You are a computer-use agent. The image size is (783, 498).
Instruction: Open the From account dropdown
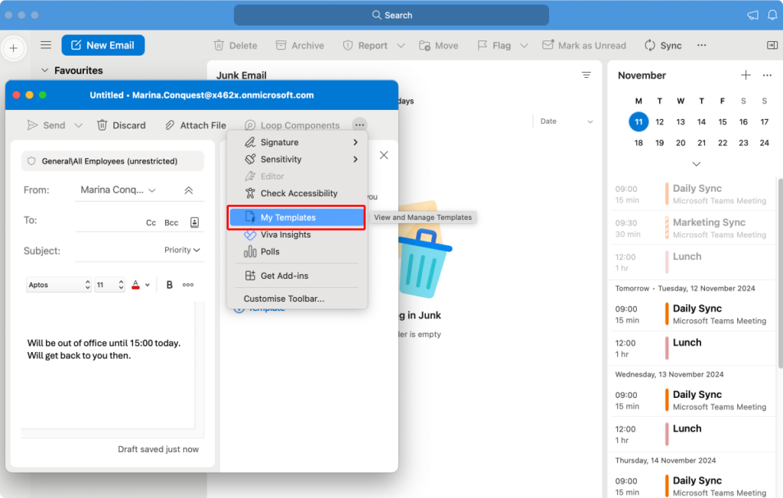(x=119, y=190)
